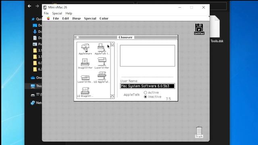
Task: Open the Finder View menu
Action: pyautogui.click(x=77, y=19)
